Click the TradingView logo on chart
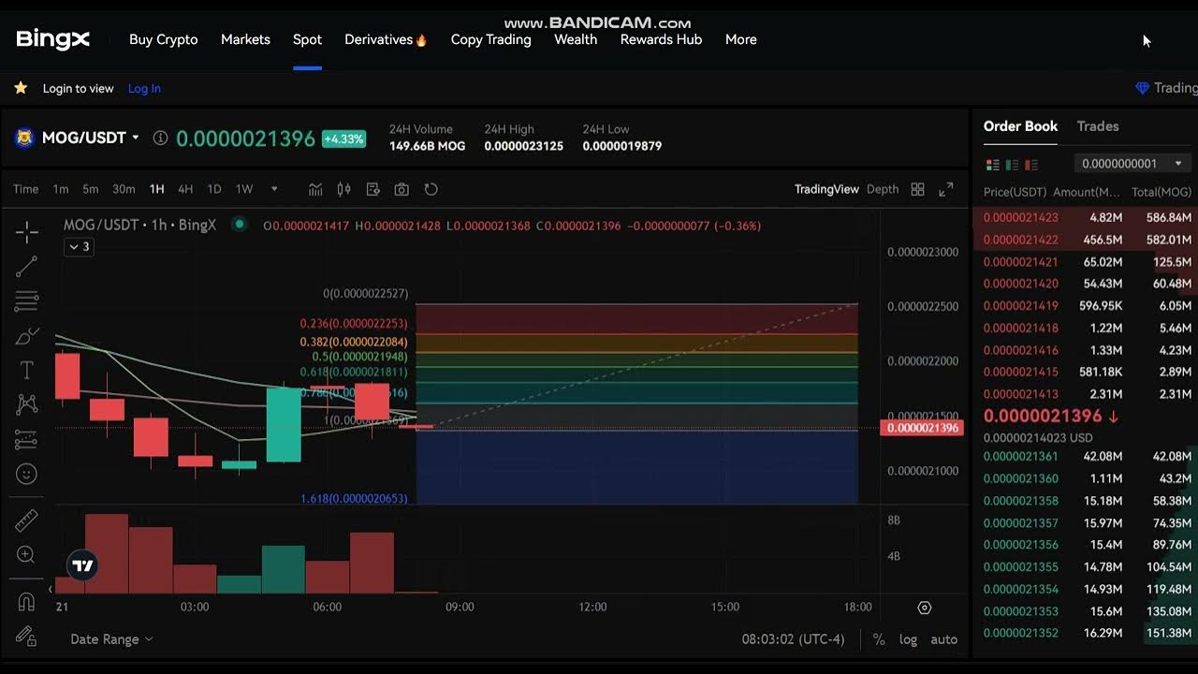The height and width of the screenshot is (674, 1198). point(82,565)
